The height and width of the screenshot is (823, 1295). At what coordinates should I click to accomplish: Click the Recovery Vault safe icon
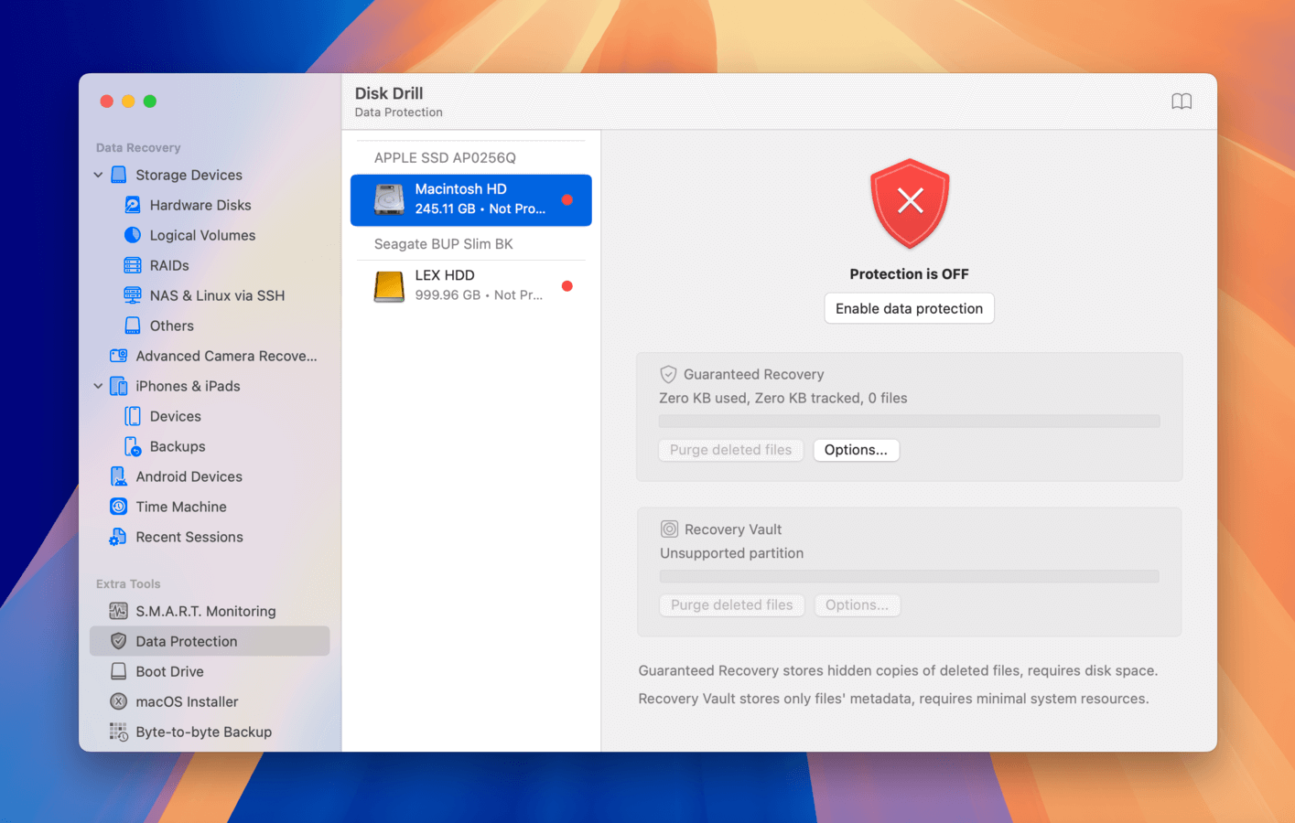[x=670, y=529]
